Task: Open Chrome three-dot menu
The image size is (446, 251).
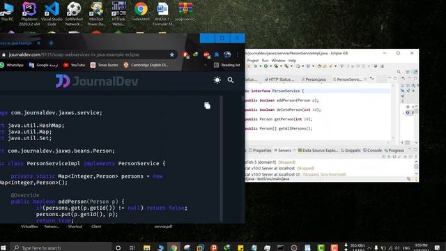Action: tap(238, 54)
